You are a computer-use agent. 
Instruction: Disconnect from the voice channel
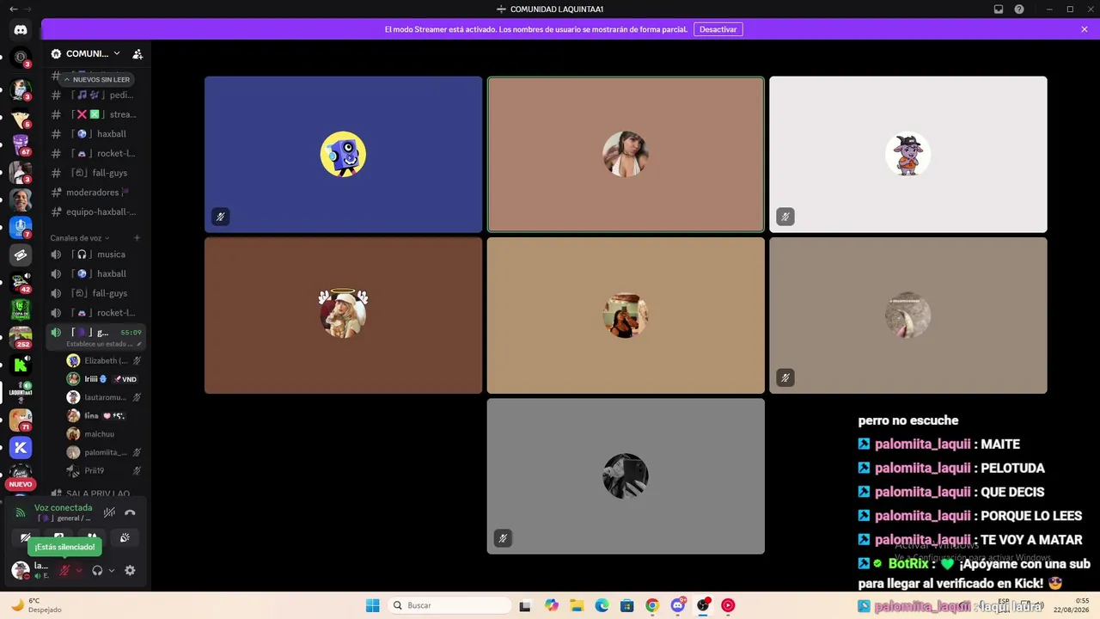130,512
